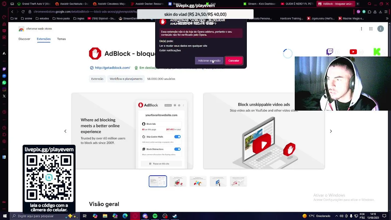The image size is (391, 220).
Task: Open WhatsApp in the Opera sidebar
Action: [x=4, y=82]
